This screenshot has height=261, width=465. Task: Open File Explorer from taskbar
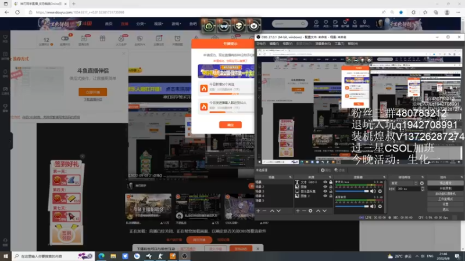113,256
